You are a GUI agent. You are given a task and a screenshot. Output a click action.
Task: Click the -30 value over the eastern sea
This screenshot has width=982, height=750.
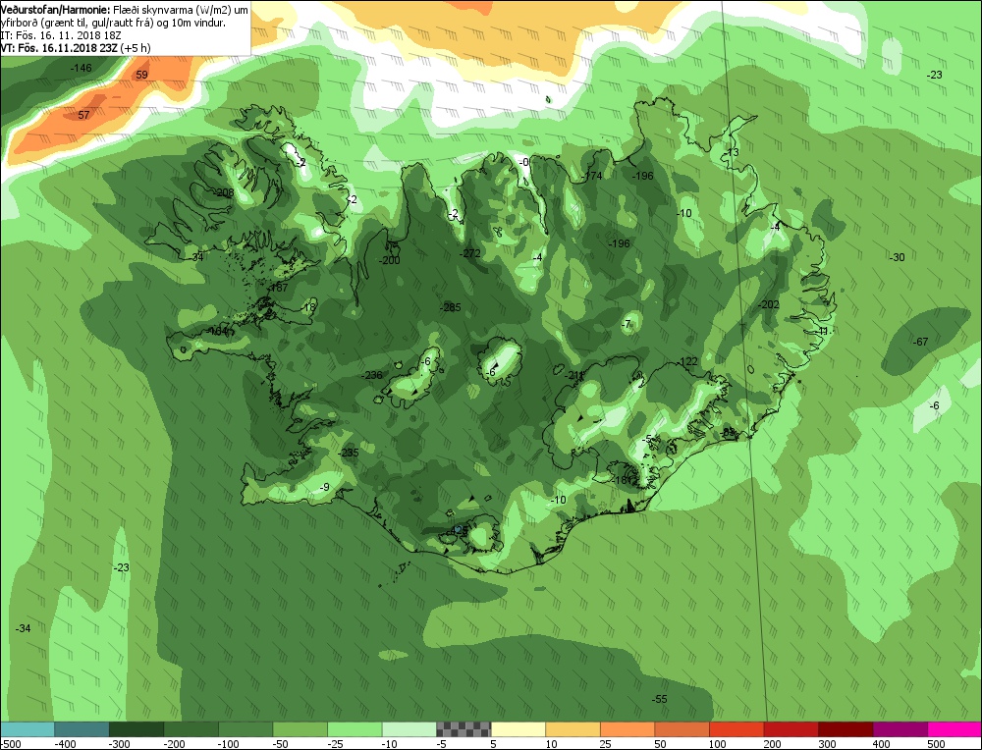tap(898, 256)
